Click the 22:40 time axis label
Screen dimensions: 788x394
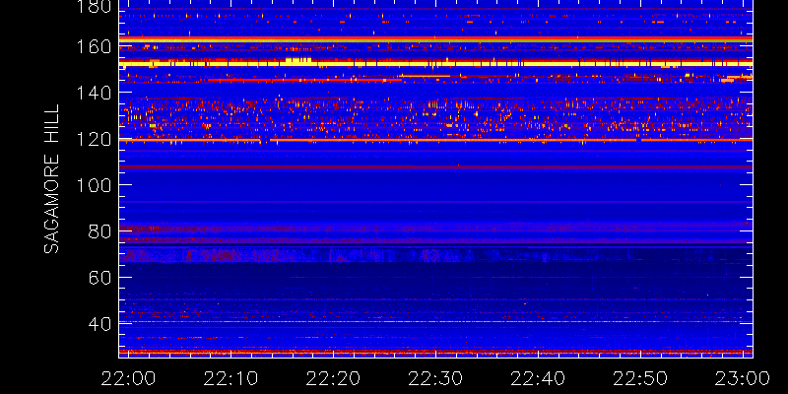coord(539,378)
